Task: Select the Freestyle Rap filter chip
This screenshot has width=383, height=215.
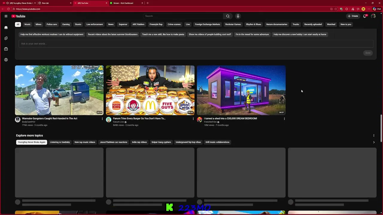Action: coord(156,24)
